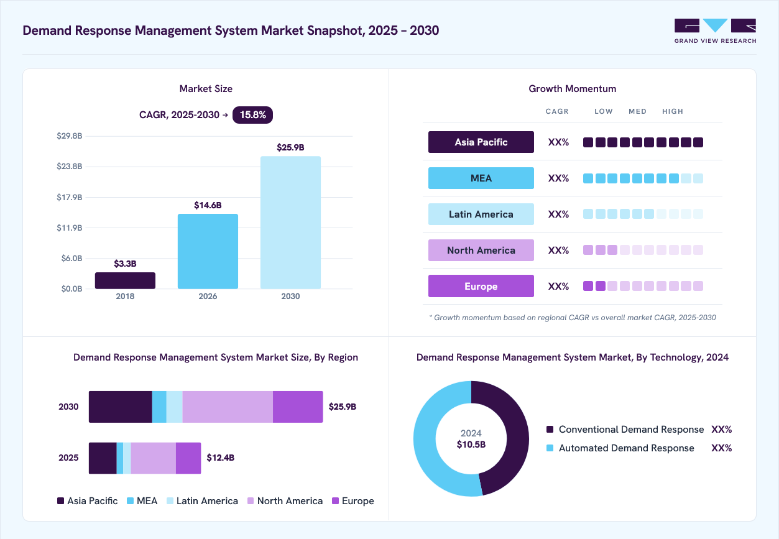The image size is (779, 539).
Task: Click the $10.5B value in donut center
Action: [471, 445]
